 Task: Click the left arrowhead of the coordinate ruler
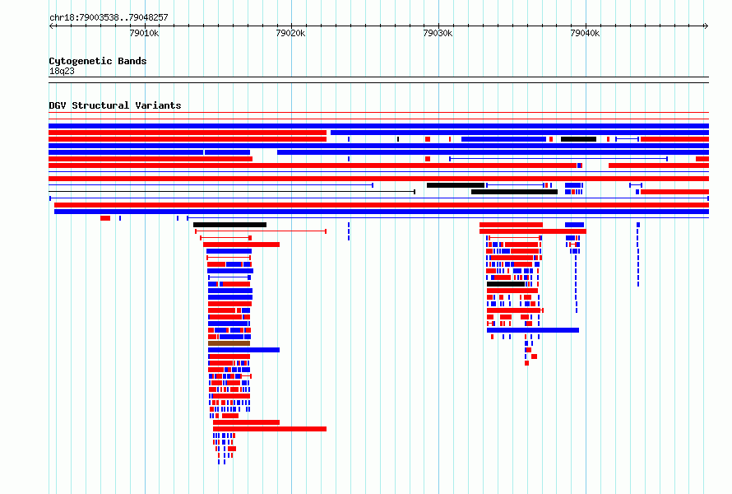[x=51, y=26]
